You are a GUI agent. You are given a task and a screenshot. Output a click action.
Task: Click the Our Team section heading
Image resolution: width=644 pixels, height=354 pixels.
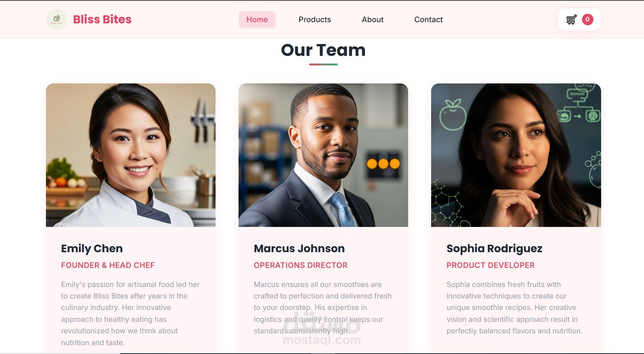tap(323, 50)
